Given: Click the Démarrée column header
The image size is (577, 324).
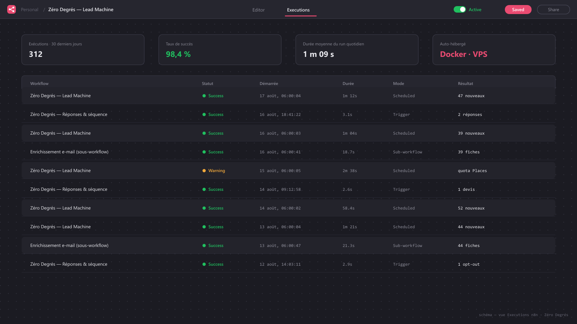Looking at the screenshot, I should pyautogui.click(x=269, y=84).
